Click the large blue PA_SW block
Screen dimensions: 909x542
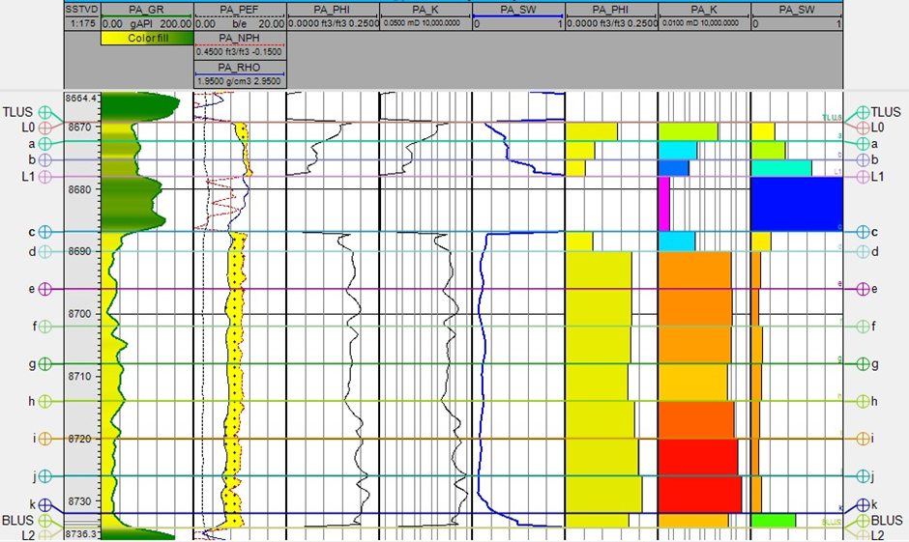pyautogui.click(x=797, y=204)
